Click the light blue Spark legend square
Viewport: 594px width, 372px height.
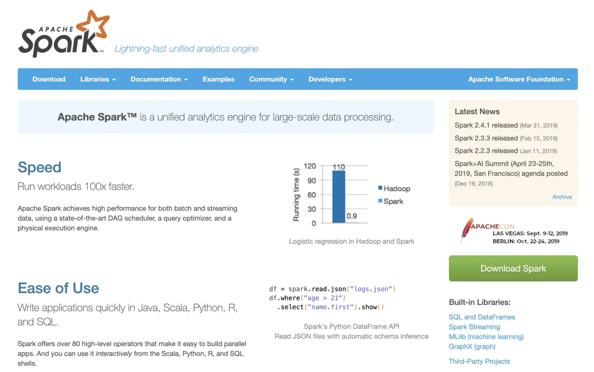coord(380,201)
